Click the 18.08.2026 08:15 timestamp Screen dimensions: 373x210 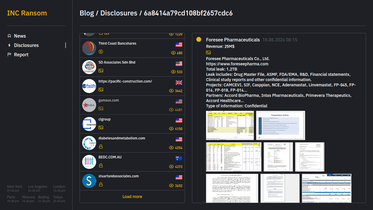(x=280, y=40)
